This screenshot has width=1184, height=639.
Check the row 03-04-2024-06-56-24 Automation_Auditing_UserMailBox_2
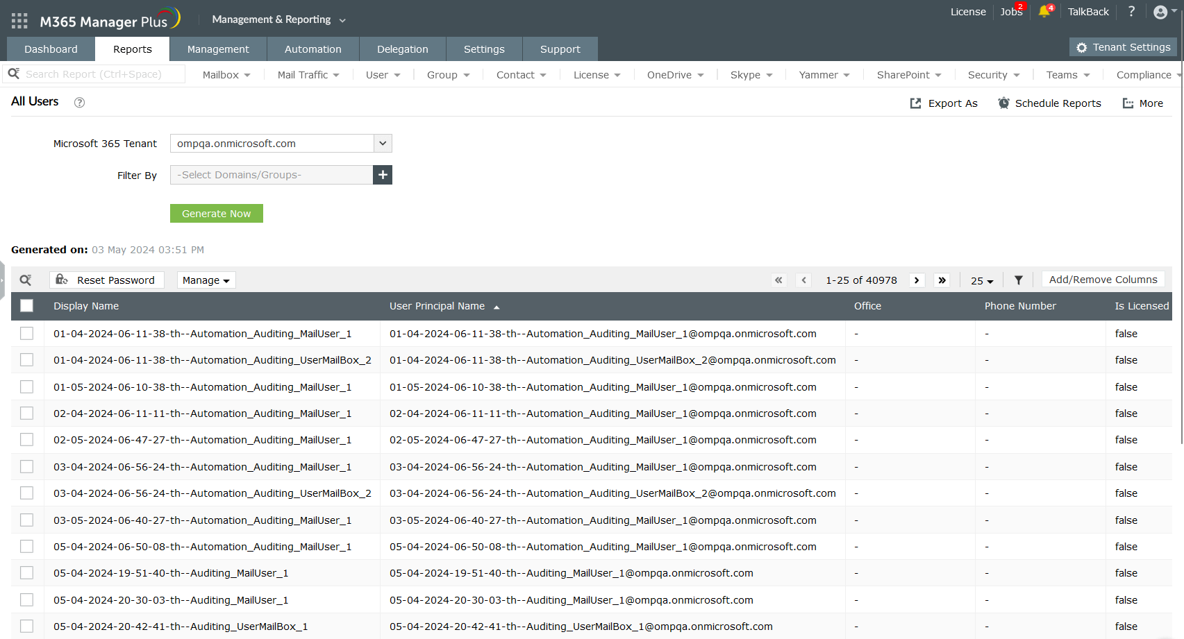[26, 493]
